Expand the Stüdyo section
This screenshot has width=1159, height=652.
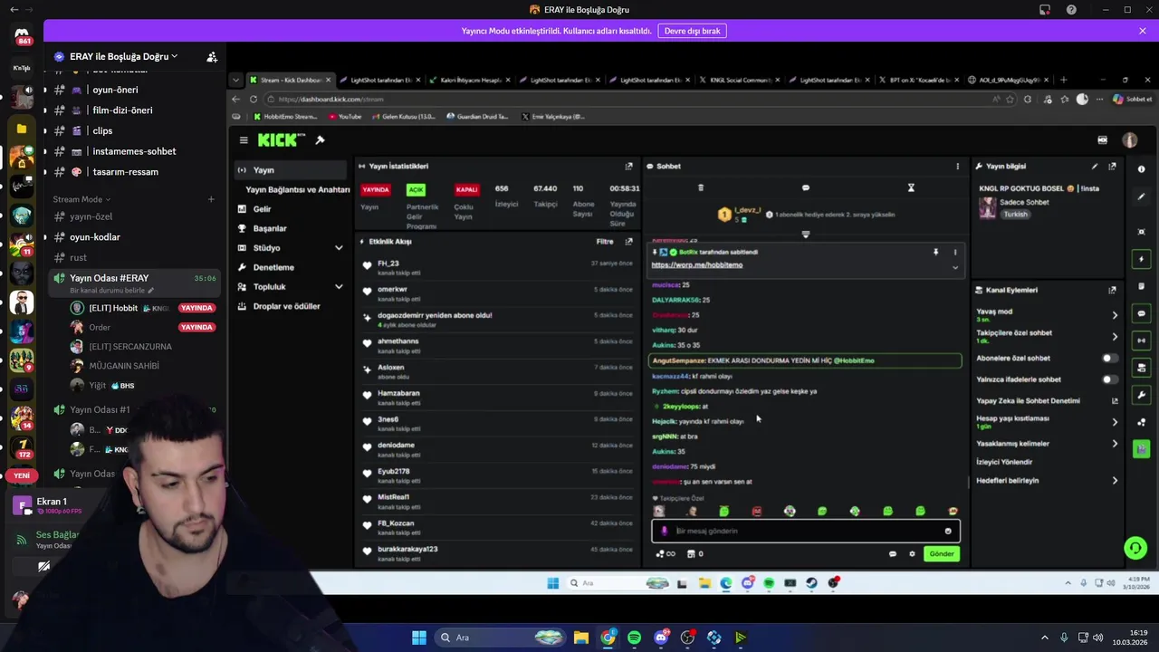coord(339,248)
